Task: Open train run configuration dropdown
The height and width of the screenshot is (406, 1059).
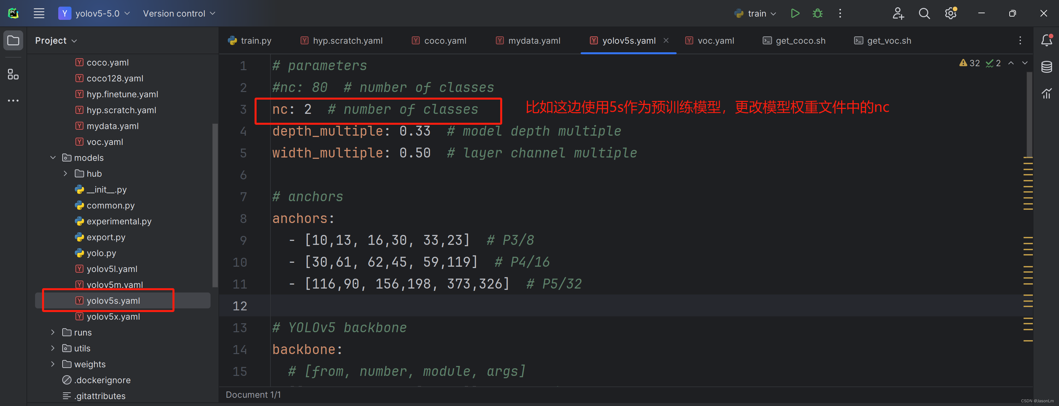Action: (756, 13)
